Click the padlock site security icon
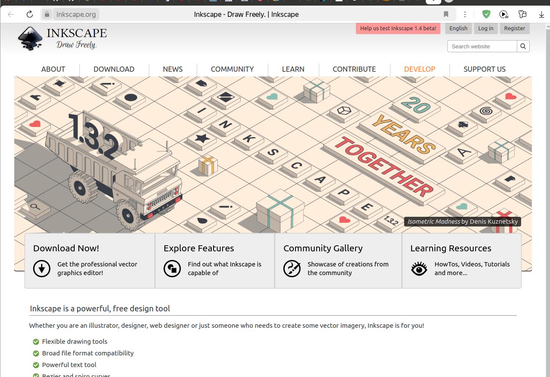Image resolution: width=550 pixels, height=377 pixels. click(47, 14)
